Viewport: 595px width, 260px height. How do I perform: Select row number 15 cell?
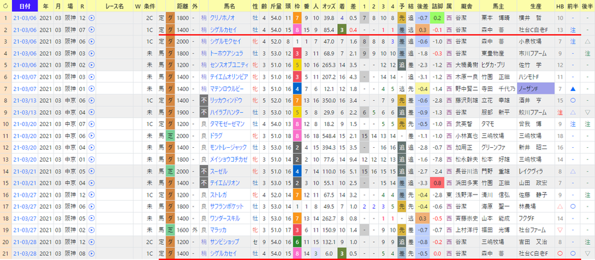point(6,183)
